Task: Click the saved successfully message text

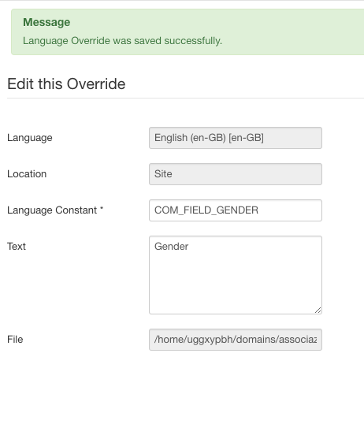Action: coord(122,41)
